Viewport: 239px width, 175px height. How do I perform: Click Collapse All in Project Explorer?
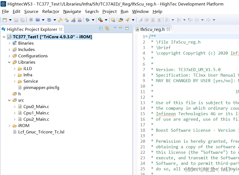tap(101, 28)
